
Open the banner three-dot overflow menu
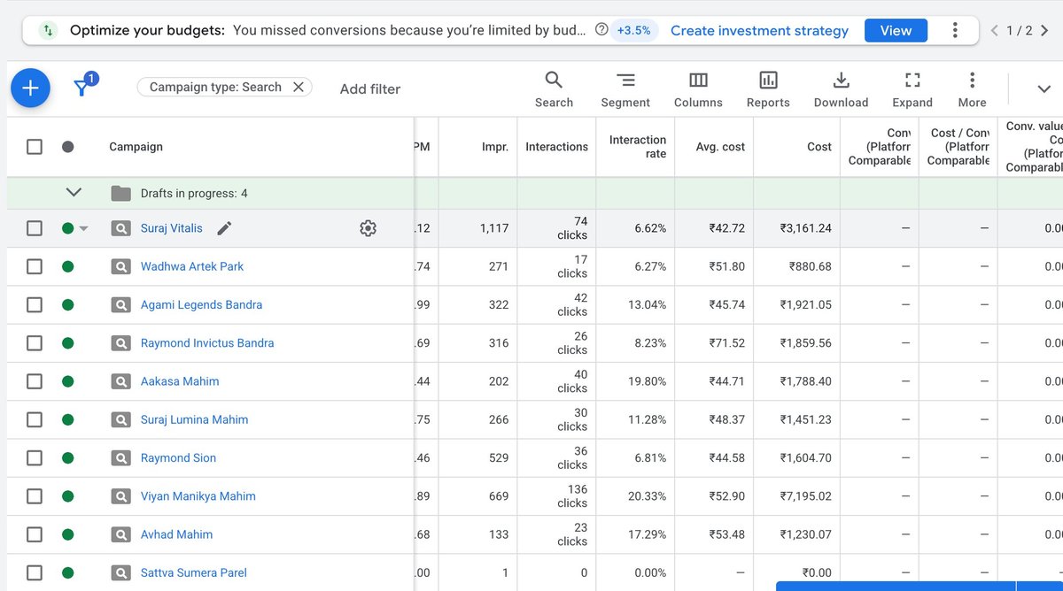955,30
